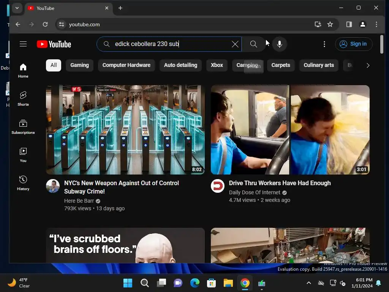Toggle the Chrome side panel
389x292 pixels.
click(x=349, y=24)
